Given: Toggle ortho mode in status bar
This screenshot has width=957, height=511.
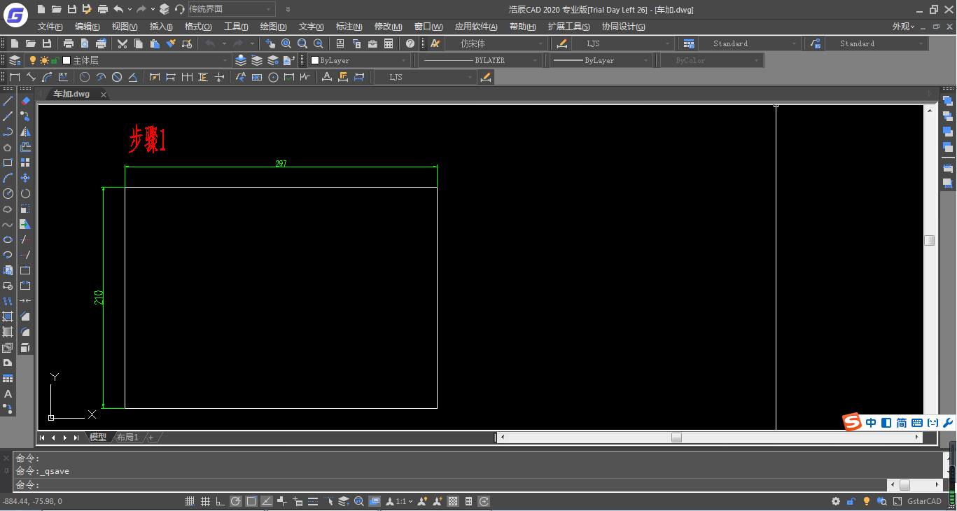Looking at the screenshot, I should coord(221,501).
